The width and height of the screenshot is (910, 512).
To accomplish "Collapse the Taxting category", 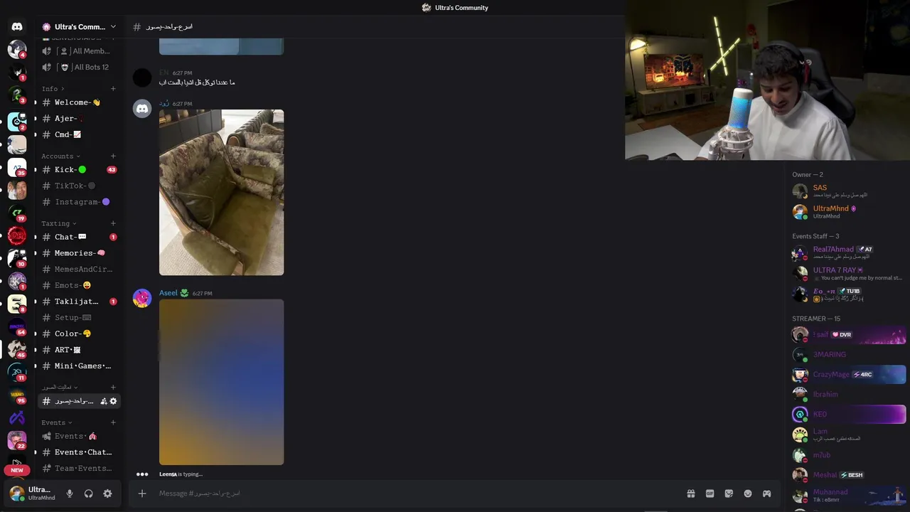I will pyautogui.click(x=59, y=223).
